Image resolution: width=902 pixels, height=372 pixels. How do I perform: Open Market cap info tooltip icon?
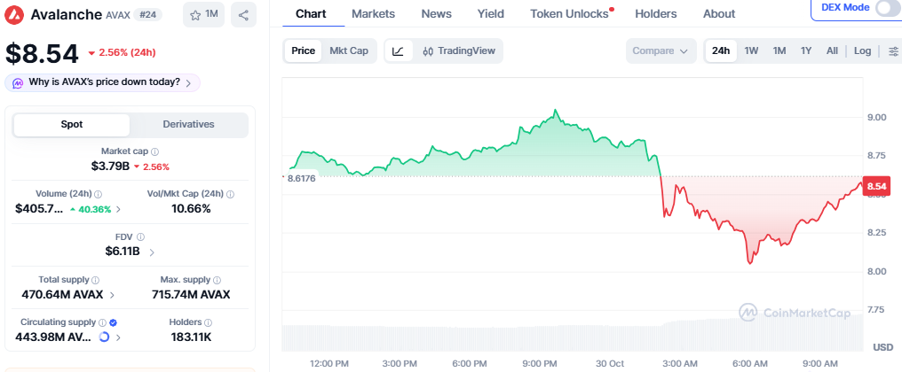[x=154, y=151]
